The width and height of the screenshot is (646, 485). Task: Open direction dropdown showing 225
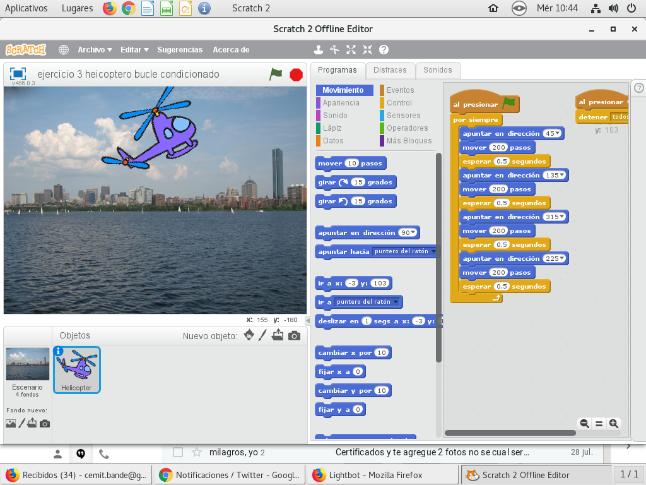click(561, 258)
